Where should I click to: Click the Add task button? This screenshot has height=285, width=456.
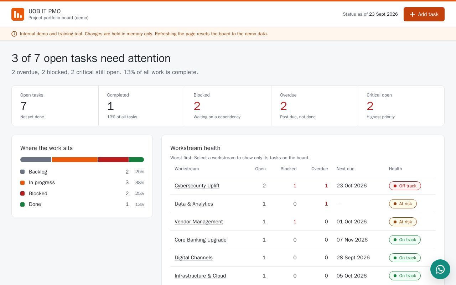click(424, 14)
